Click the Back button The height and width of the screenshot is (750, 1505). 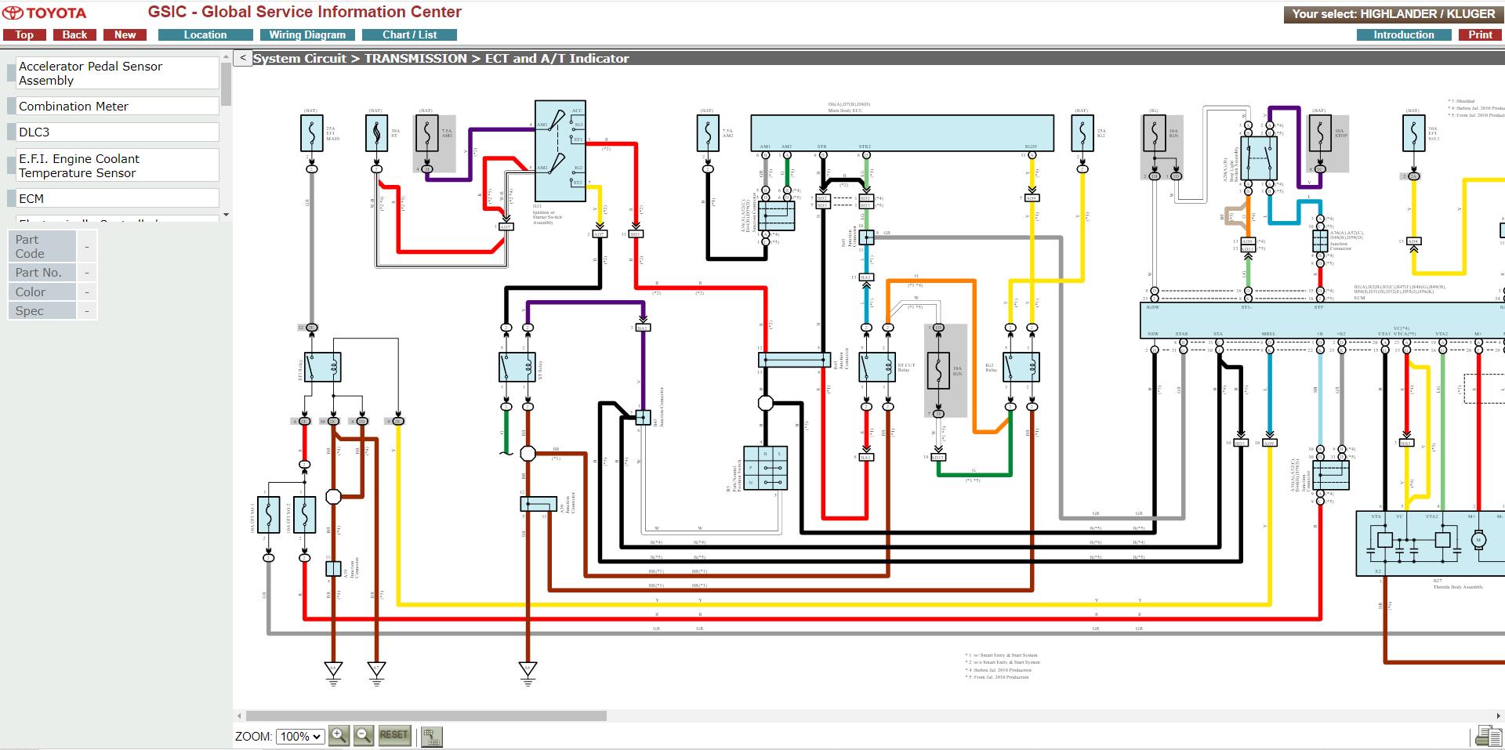[74, 34]
